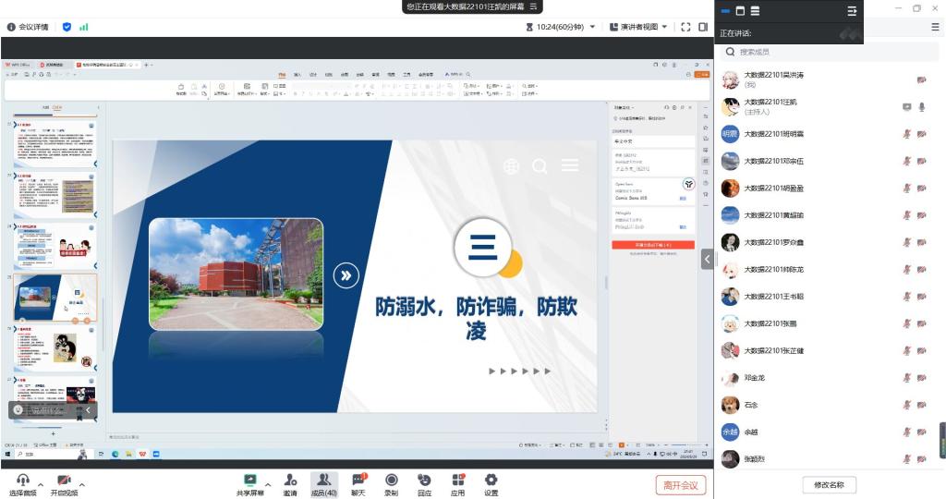The image size is (946, 499).
Task: Click the red 离开会议 button
Action: point(681,485)
